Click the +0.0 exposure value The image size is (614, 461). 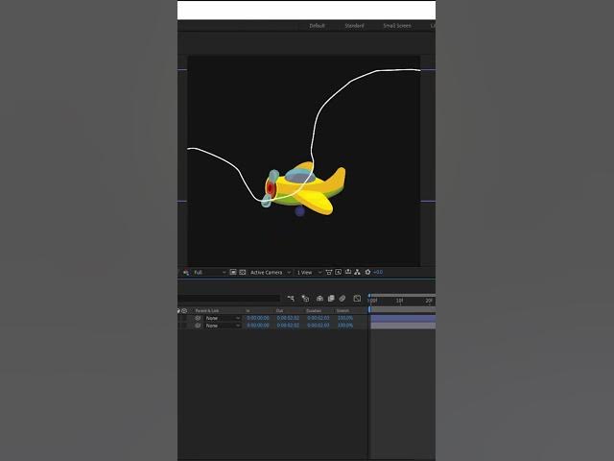point(378,272)
